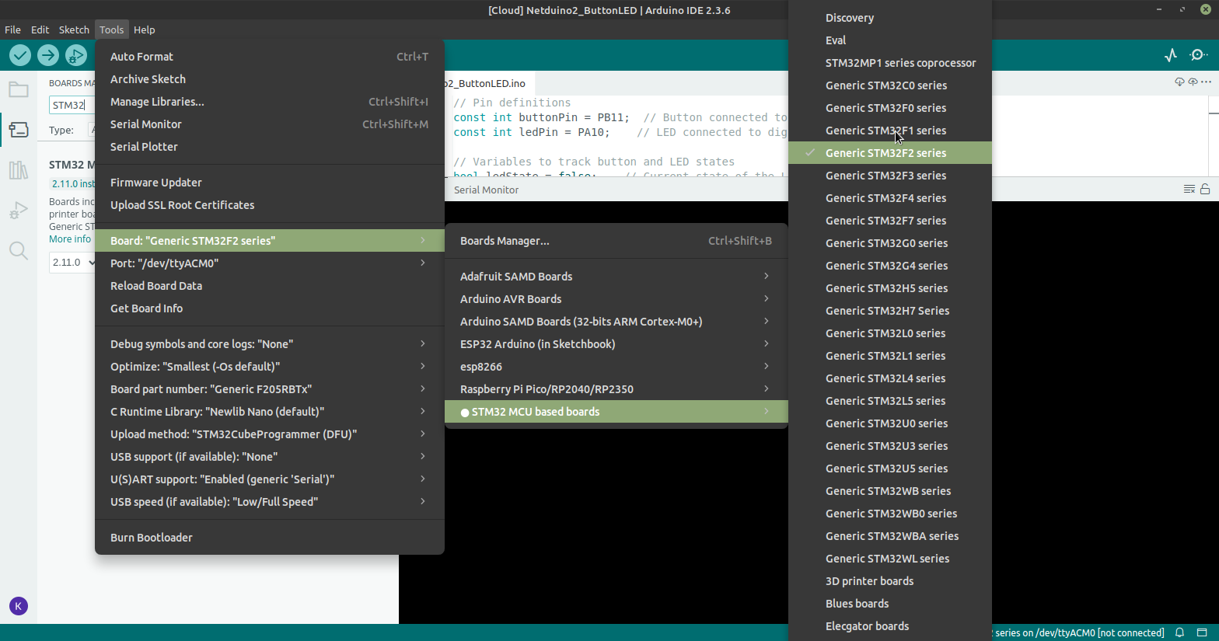1219x641 pixels.
Task: Open the File menu
Action: [12, 30]
